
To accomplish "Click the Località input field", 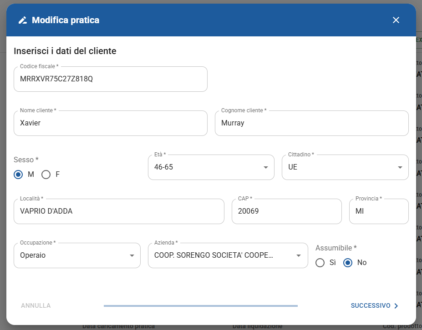I will pyautogui.click(x=119, y=211).
